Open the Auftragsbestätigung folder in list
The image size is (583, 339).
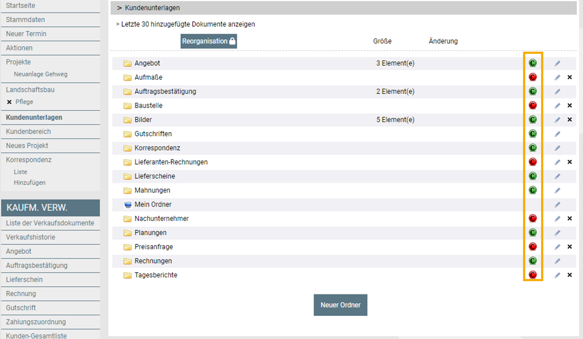pos(165,91)
